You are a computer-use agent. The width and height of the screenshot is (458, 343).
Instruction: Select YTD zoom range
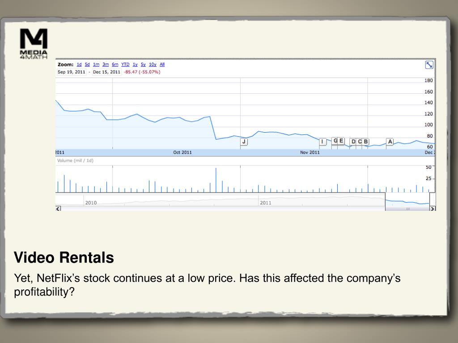125,64
